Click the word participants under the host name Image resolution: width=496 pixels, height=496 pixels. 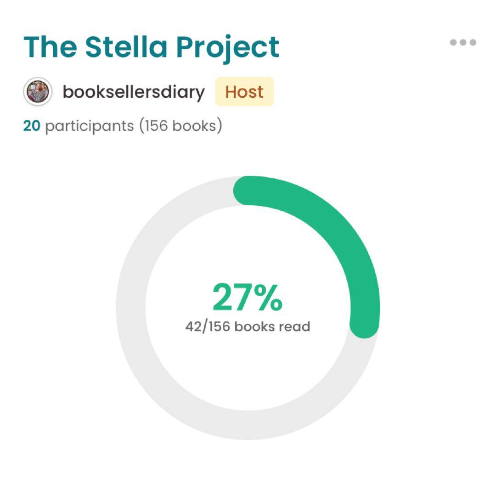pyautogui.click(x=90, y=125)
